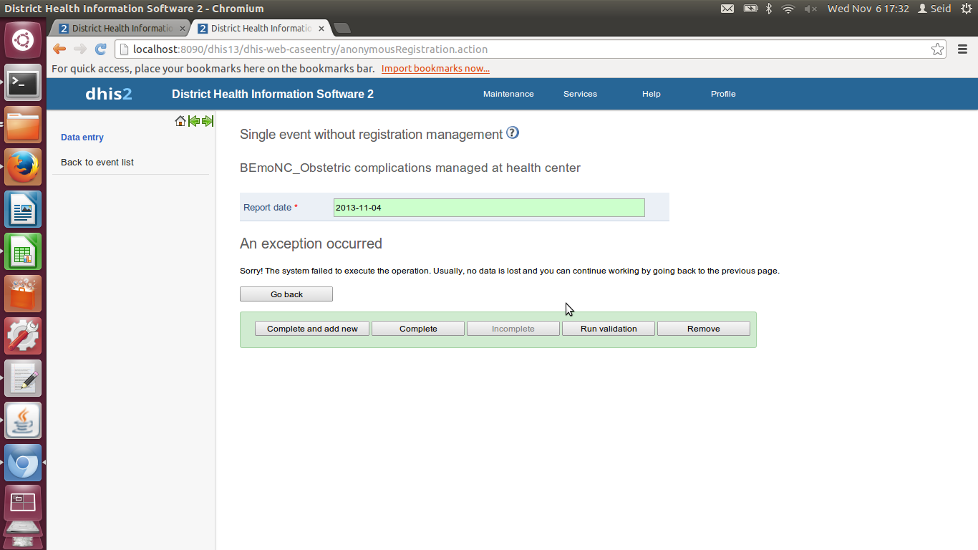Open the Bluetooth indicator in top panel
This screenshot has height=550, width=978.
point(770,9)
